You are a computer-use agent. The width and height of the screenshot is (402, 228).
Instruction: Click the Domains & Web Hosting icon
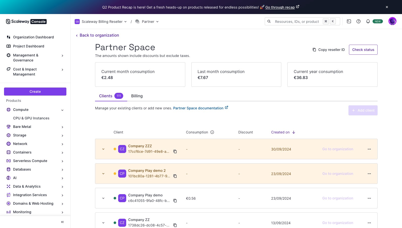click(x=9, y=203)
